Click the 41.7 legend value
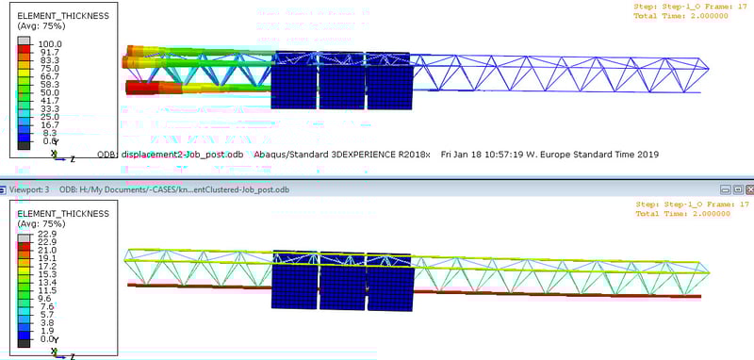The width and height of the screenshot is (754, 360). (x=49, y=101)
